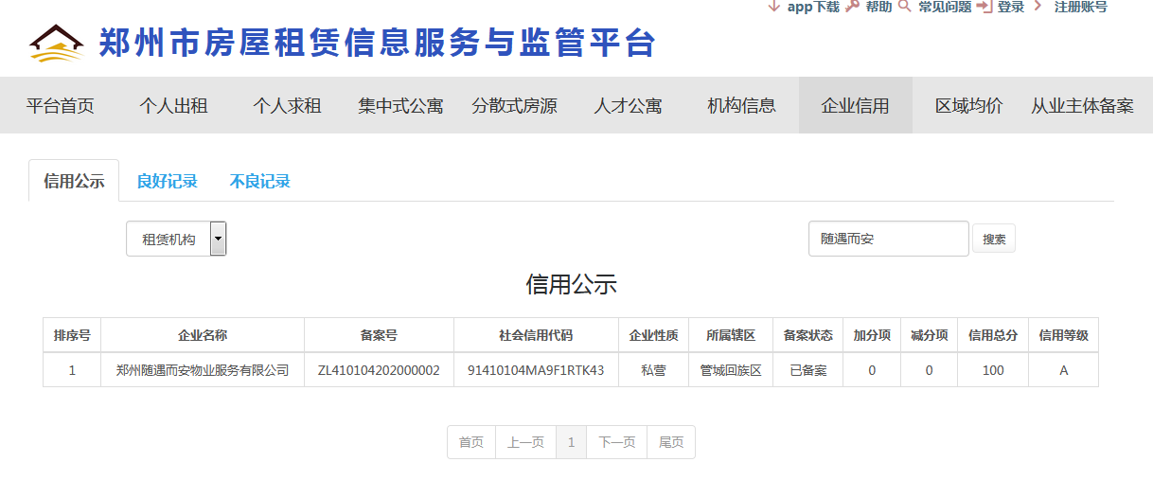Go to 平台首页 in navigation bar
Image resolution: width=1153 pixels, height=480 pixels.
pyautogui.click(x=61, y=105)
